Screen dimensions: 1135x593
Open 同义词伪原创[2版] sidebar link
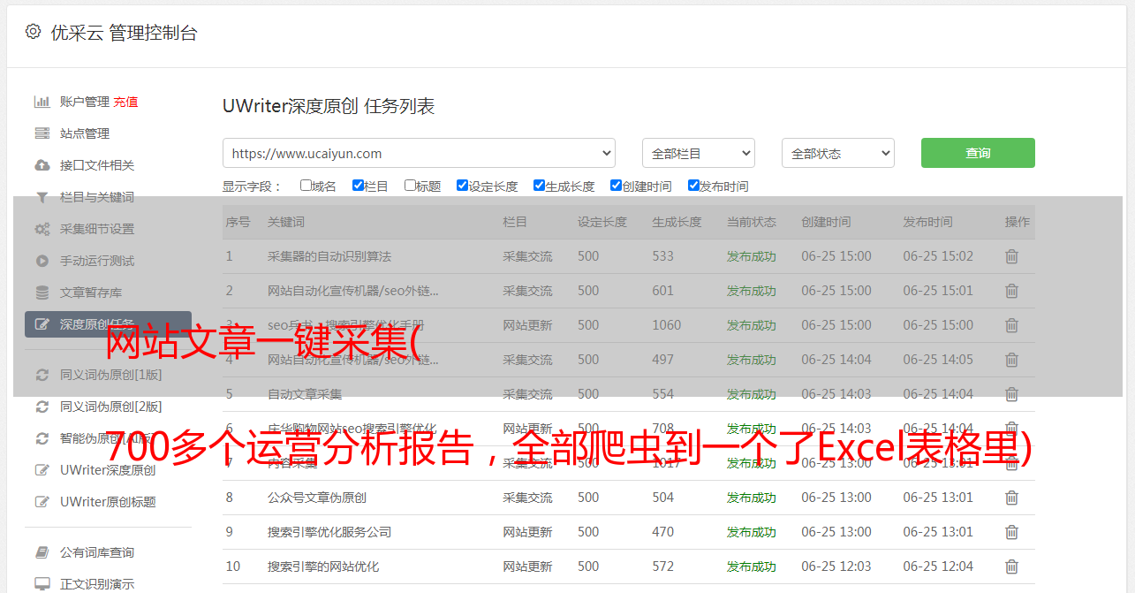[110, 407]
